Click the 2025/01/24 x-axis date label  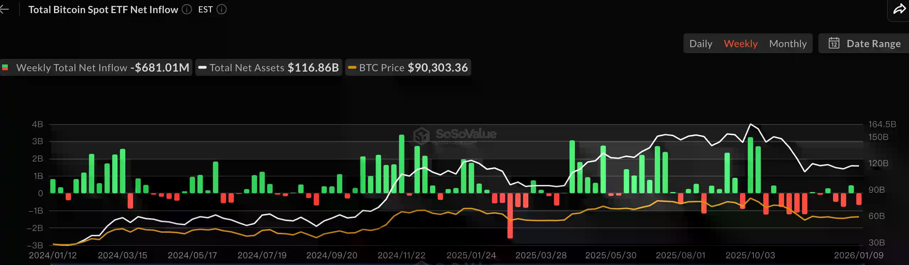point(471,255)
